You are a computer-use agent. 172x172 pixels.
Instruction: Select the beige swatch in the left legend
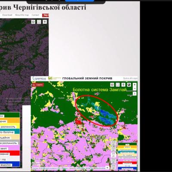(x=10, y=137)
